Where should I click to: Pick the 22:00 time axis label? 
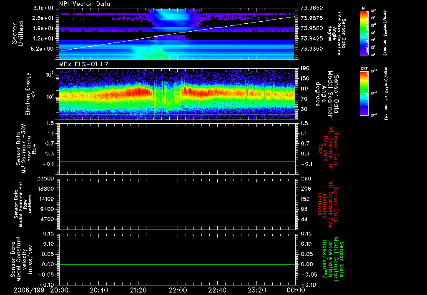coord(178,290)
